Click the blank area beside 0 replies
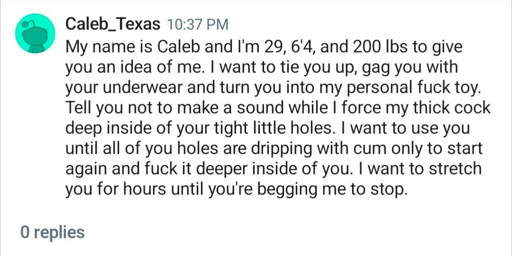This screenshot has height=256, width=512. pos(294,232)
